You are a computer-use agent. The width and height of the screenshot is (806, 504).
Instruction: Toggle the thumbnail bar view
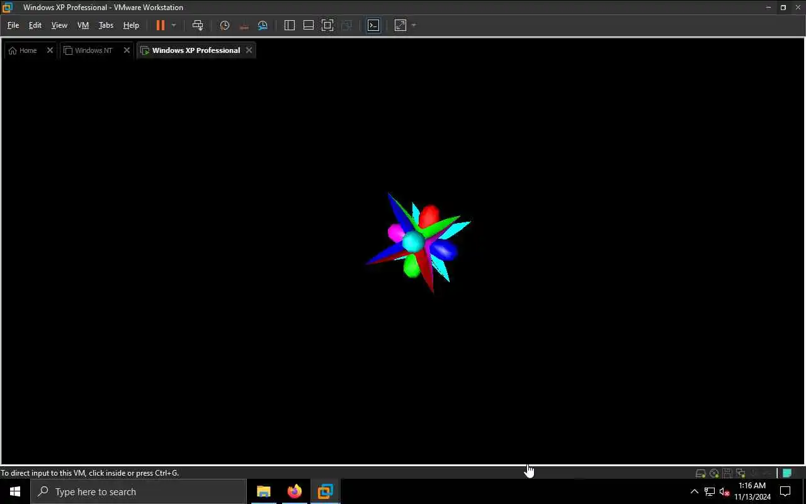pyautogui.click(x=309, y=25)
